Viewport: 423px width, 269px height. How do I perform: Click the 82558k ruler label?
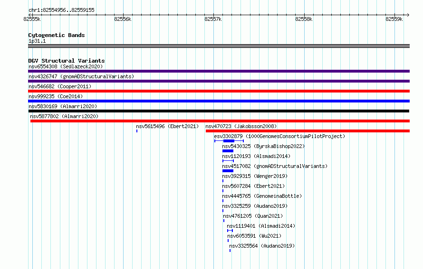[x=304, y=19]
